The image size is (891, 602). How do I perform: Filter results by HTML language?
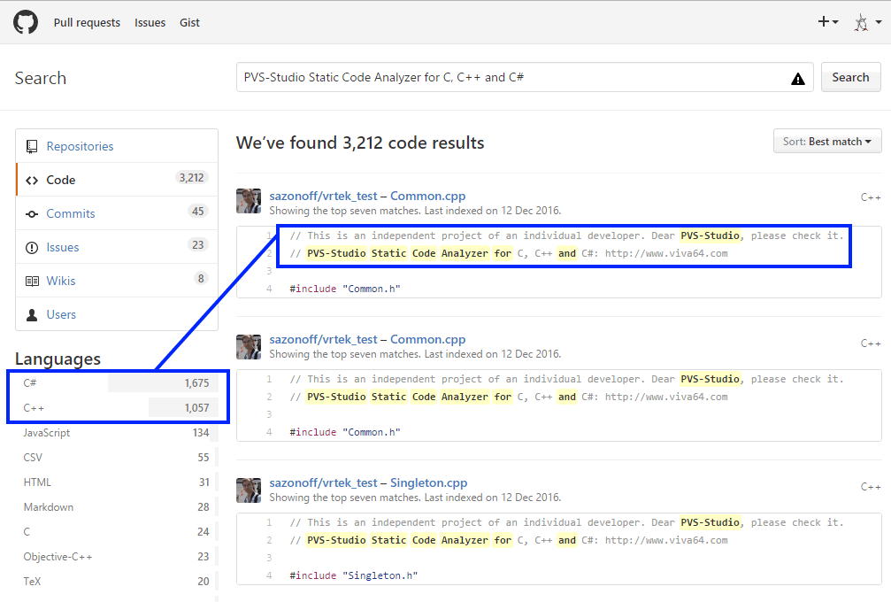117,482
